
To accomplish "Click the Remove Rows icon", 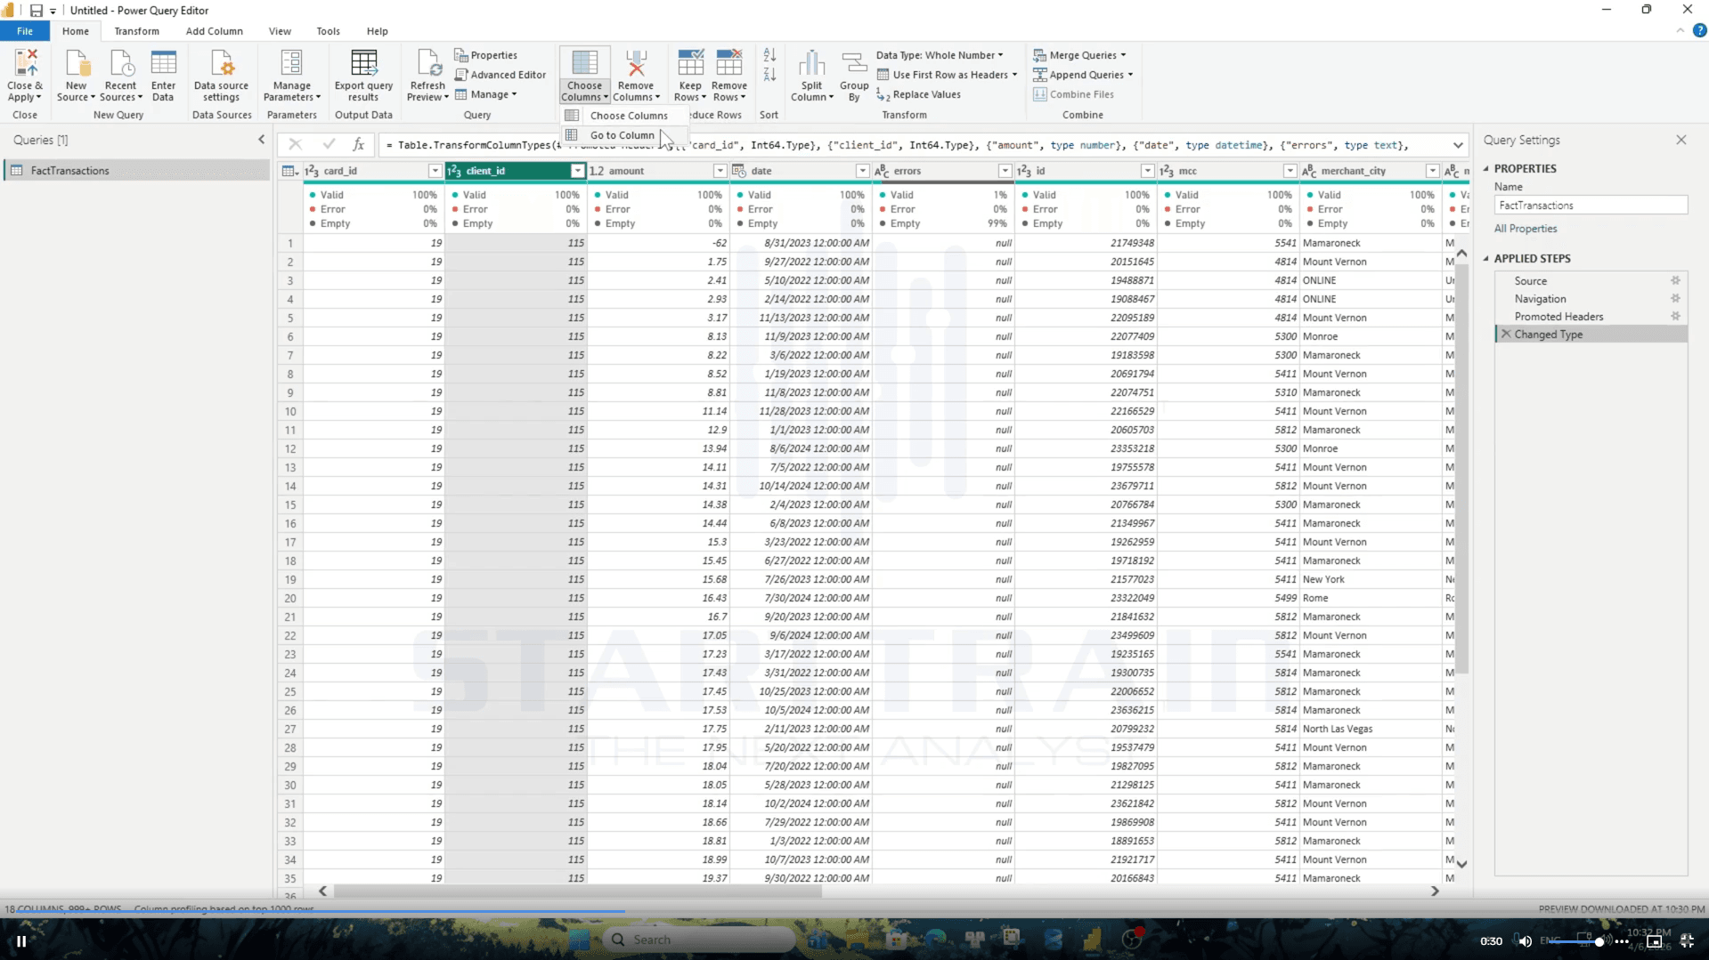I will pos(728,64).
